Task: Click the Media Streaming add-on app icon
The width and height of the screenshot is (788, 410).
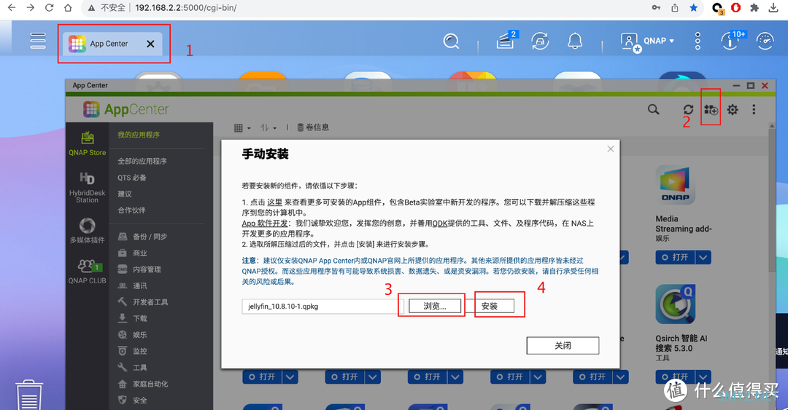Action: [676, 185]
